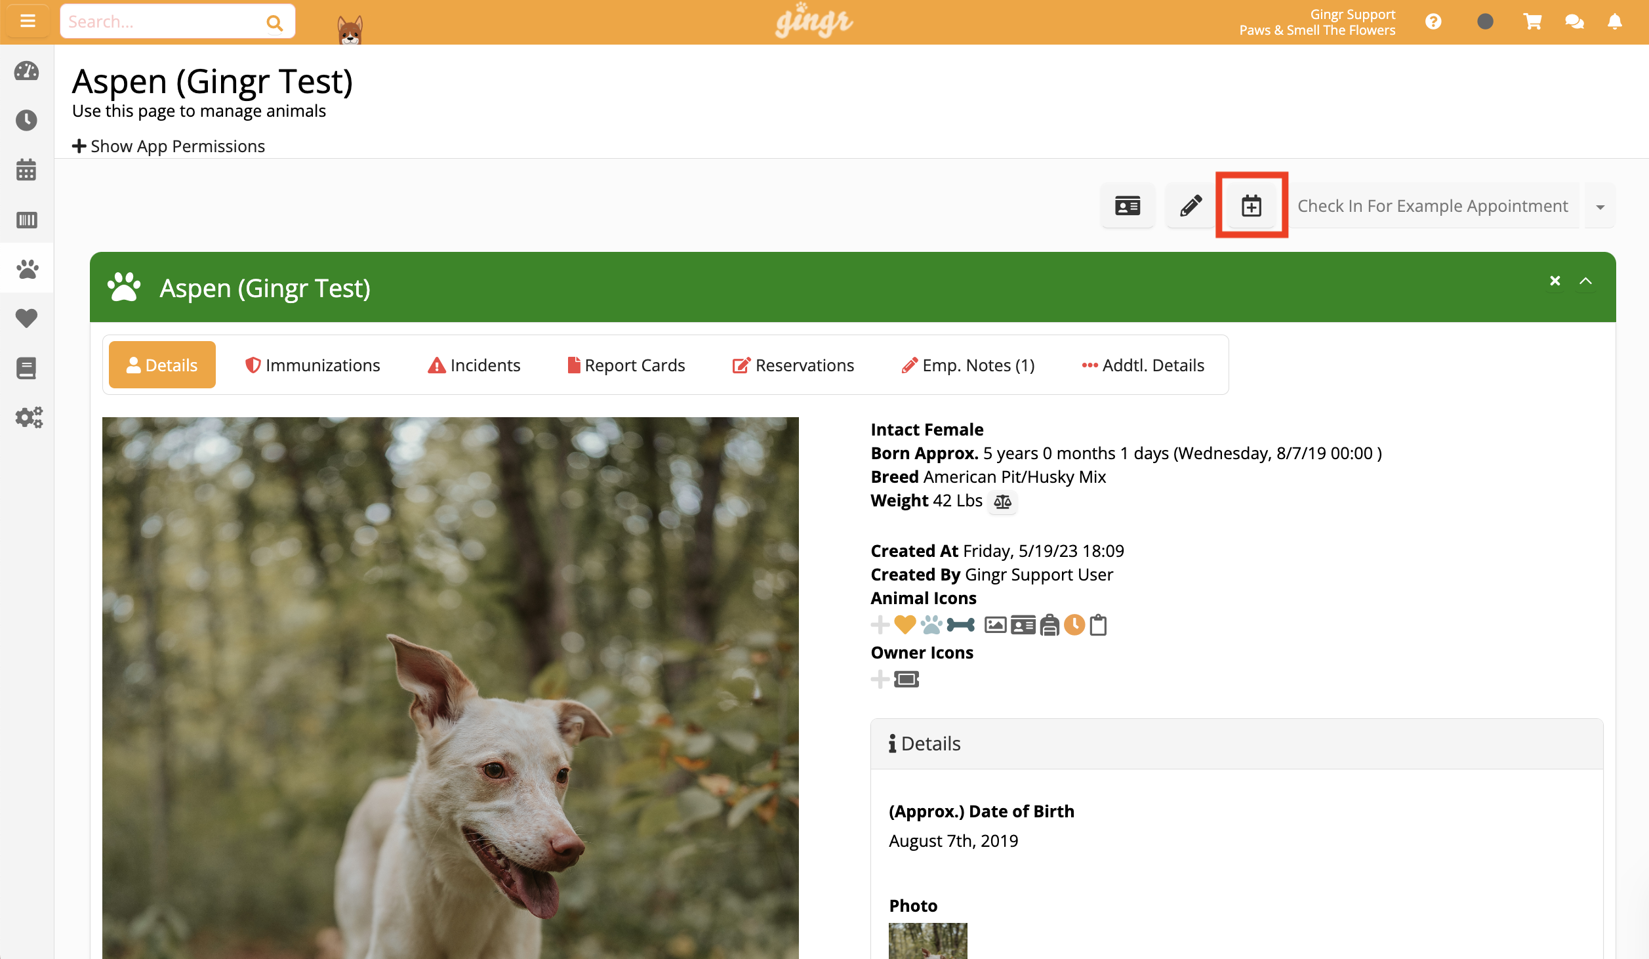Open the notifications bell

1615,22
